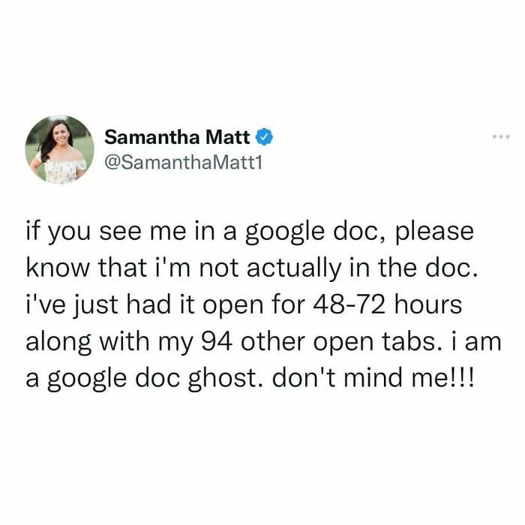Viewport: 525px width, 525px height.
Task: Open Samantha Matt's profile picture
Action: pyautogui.click(x=60, y=150)
